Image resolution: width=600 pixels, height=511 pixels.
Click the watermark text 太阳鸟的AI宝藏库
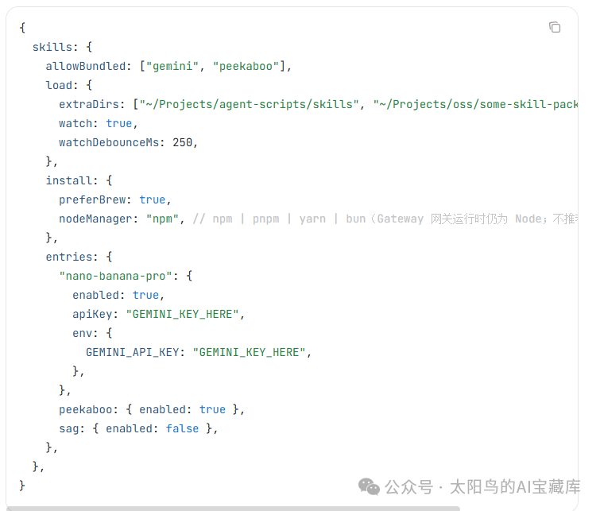515,486
